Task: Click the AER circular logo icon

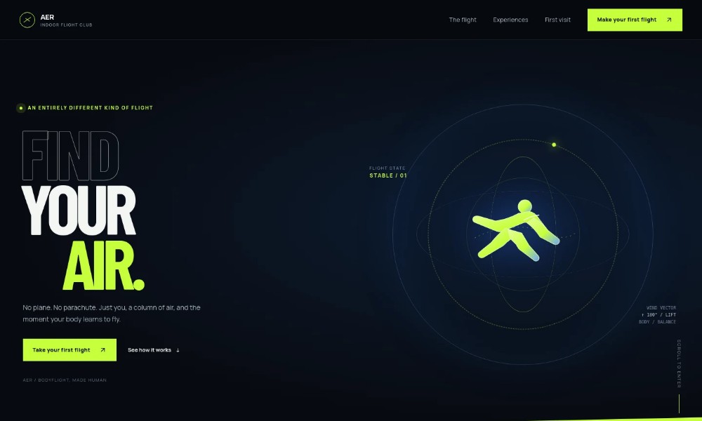Action: tap(27, 20)
